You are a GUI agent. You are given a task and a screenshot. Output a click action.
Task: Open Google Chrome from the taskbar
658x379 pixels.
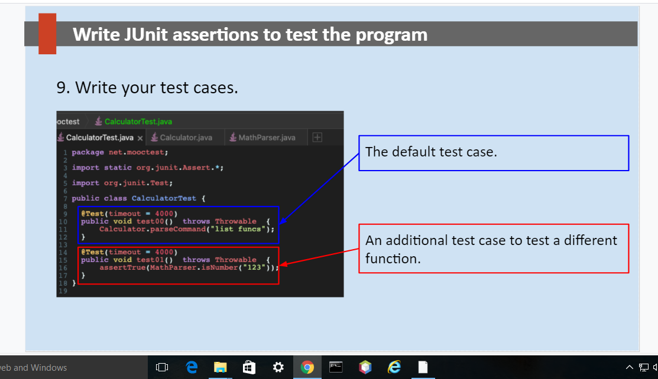pos(307,367)
